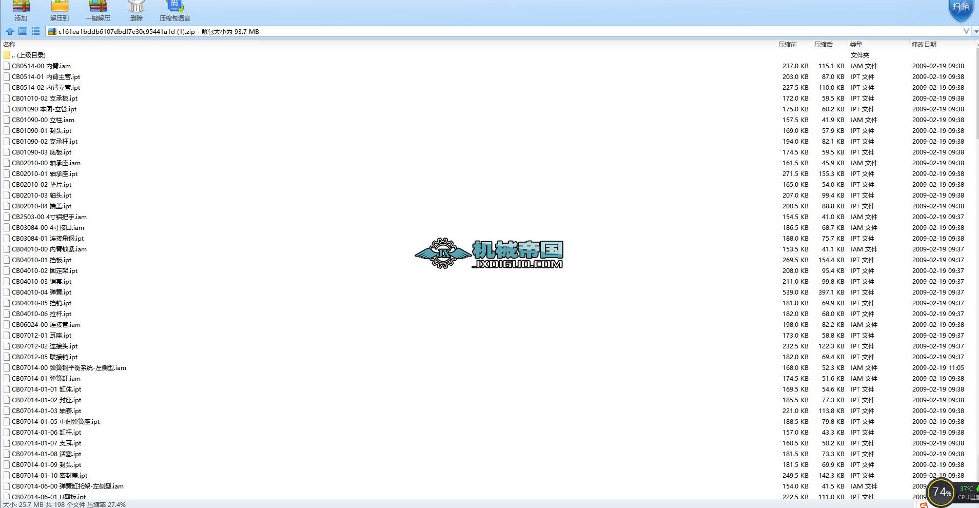Click the folder icon for 上级目录
The width and height of the screenshot is (979, 508).
click(x=7, y=55)
